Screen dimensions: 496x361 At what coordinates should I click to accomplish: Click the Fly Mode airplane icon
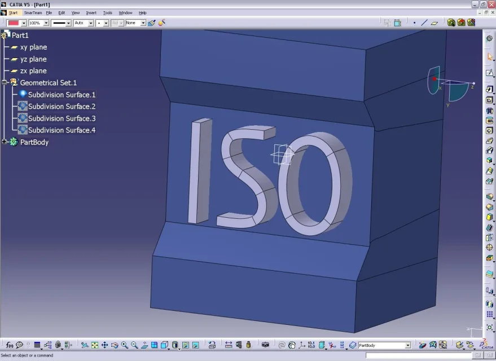coord(85,345)
